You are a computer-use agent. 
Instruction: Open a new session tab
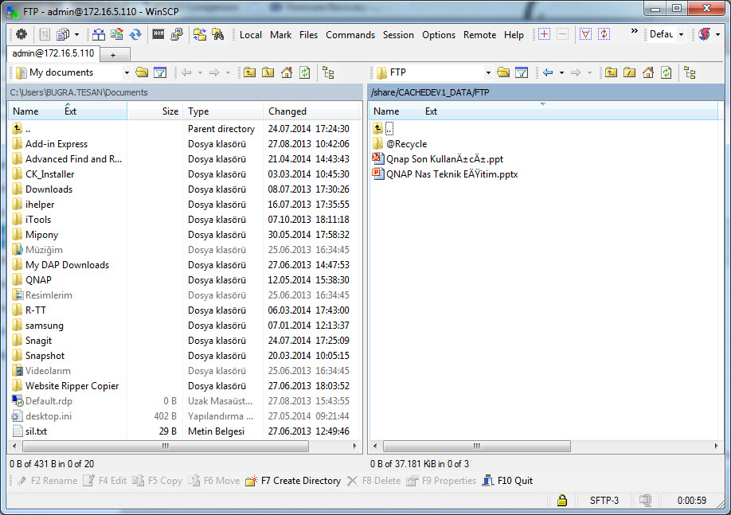[x=113, y=55]
